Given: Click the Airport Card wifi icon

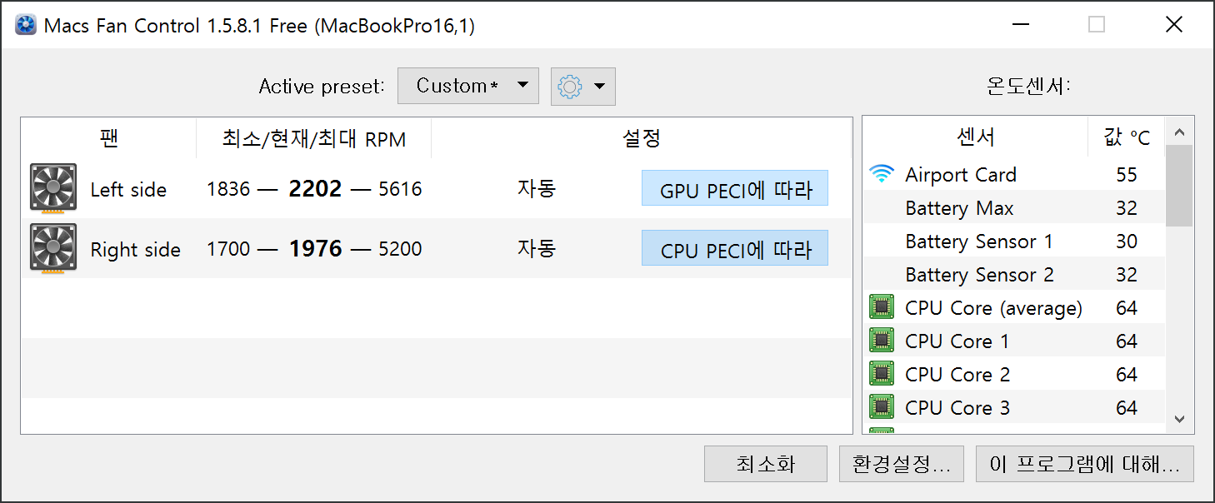Looking at the screenshot, I should pos(881,174).
